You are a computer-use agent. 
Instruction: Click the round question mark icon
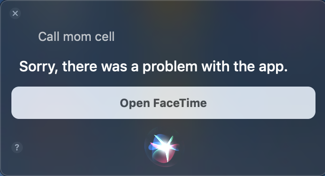click(17, 147)
